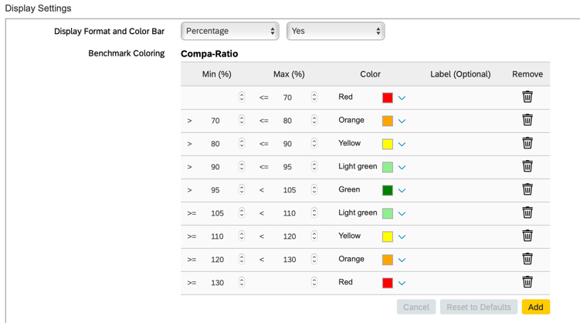Select the red swatch in first row
Viewport: 580px width, 323px height.
(388, 97)
